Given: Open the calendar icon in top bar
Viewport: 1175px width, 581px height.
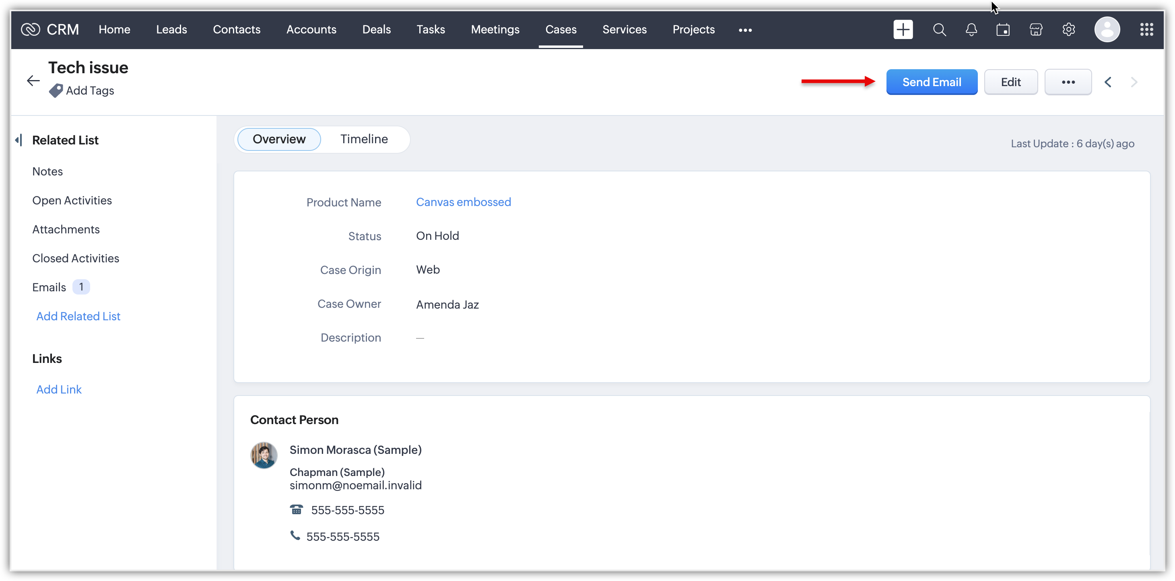Looking at the screenshot, I should click(1003, 30).
